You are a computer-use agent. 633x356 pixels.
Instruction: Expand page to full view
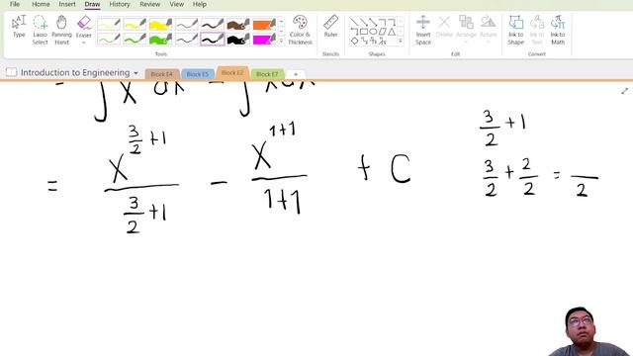coord(624,91)
